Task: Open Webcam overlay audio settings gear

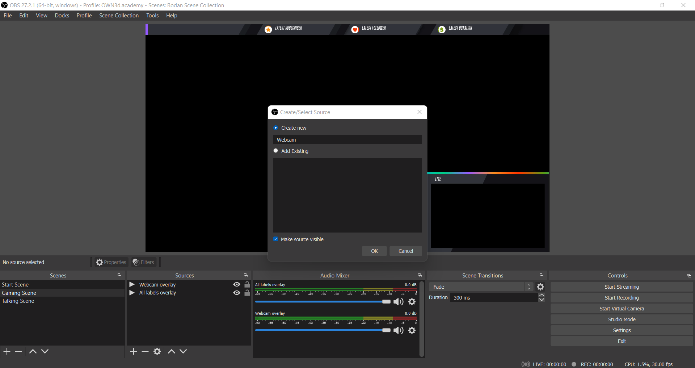Action: [412, 330]
